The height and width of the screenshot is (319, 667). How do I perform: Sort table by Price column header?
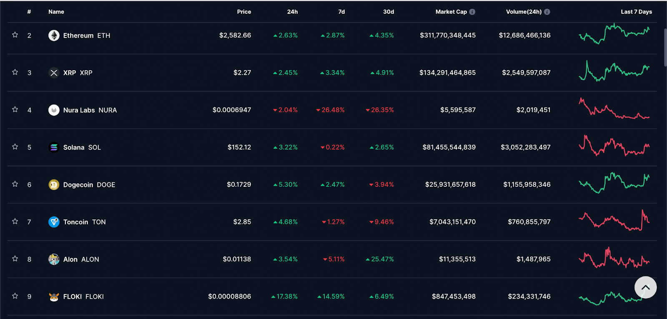pos(244,12)
